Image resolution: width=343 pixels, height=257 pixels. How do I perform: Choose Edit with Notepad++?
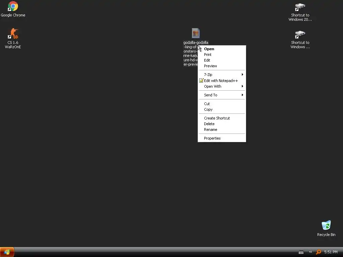222,81
